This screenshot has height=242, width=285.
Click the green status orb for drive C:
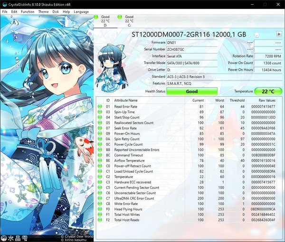point(120,17)
